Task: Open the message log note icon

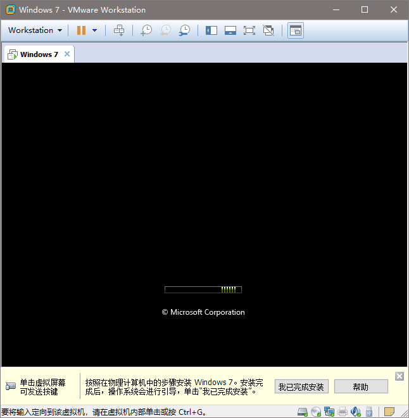Action: (x=389, y=412)
